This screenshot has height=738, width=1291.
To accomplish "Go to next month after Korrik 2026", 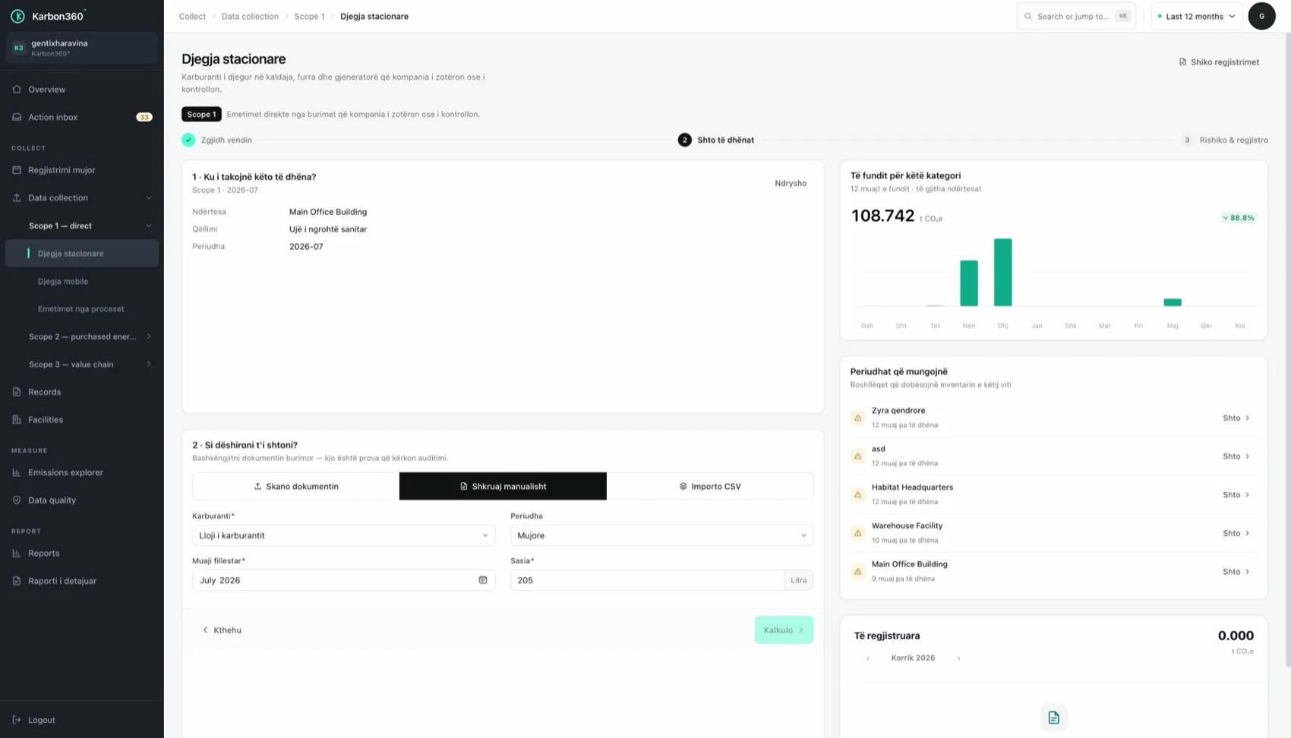I will (x=958, y=658).
